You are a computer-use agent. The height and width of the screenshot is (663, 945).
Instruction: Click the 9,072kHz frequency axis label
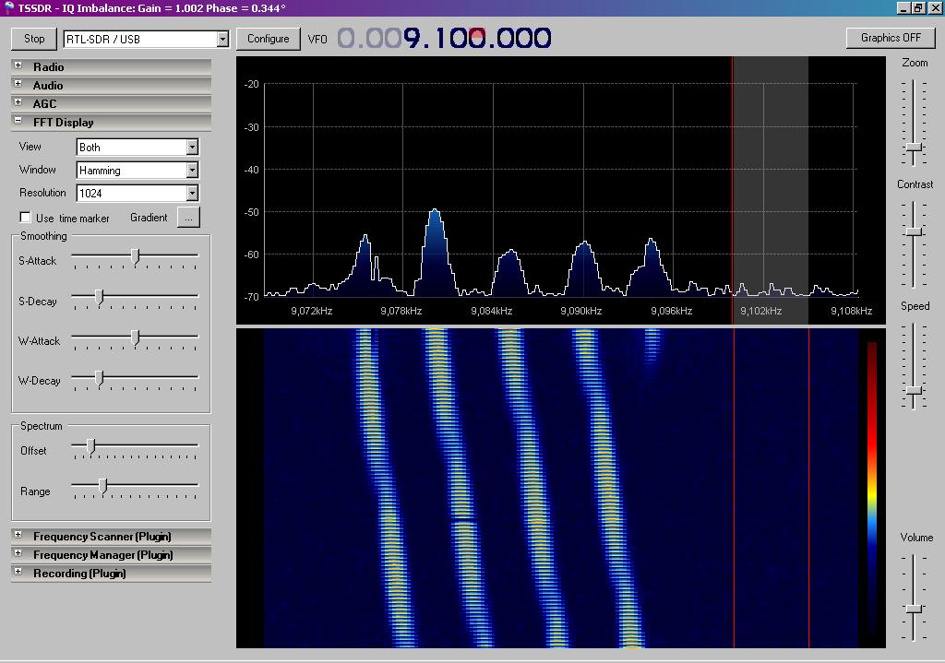tap(312, 312)
